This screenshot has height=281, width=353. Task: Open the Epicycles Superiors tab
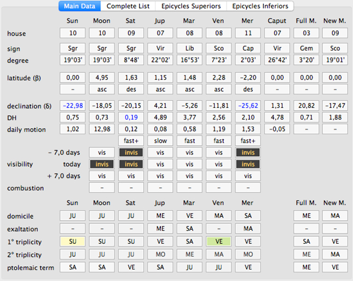pos(191,6)
